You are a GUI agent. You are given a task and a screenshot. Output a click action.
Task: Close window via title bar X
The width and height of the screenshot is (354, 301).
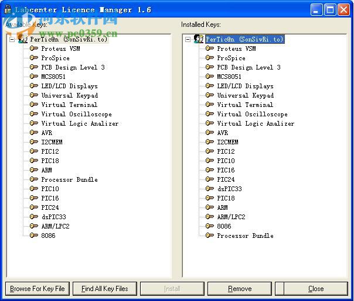(x=344, y=10)
